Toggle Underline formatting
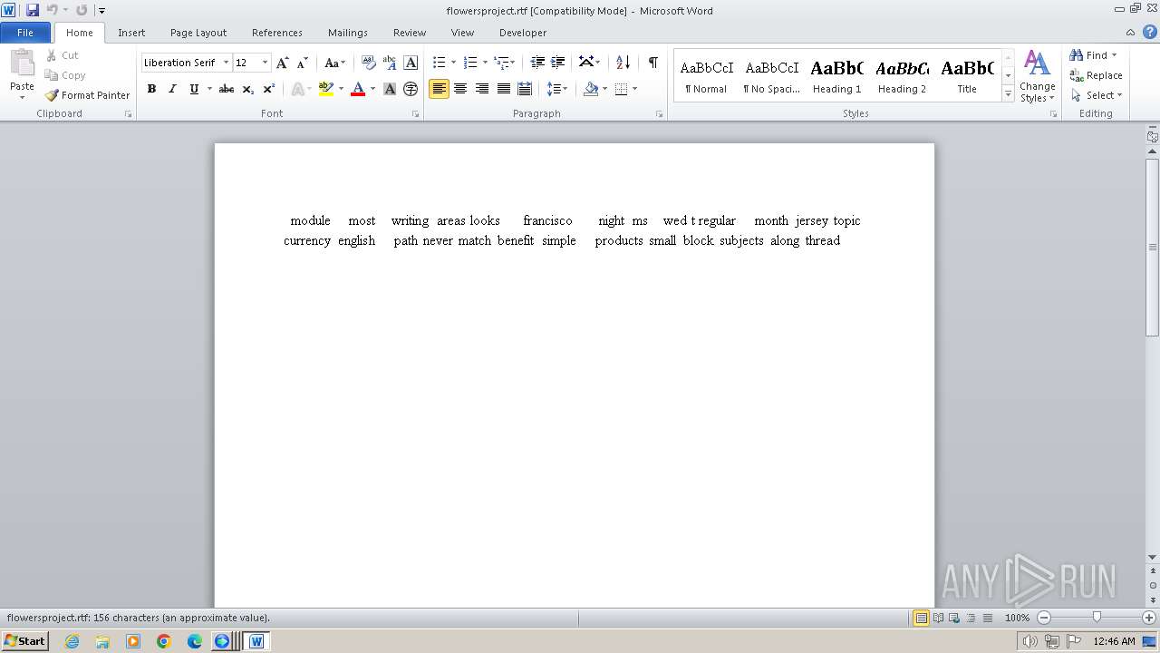 coord(194,89)
